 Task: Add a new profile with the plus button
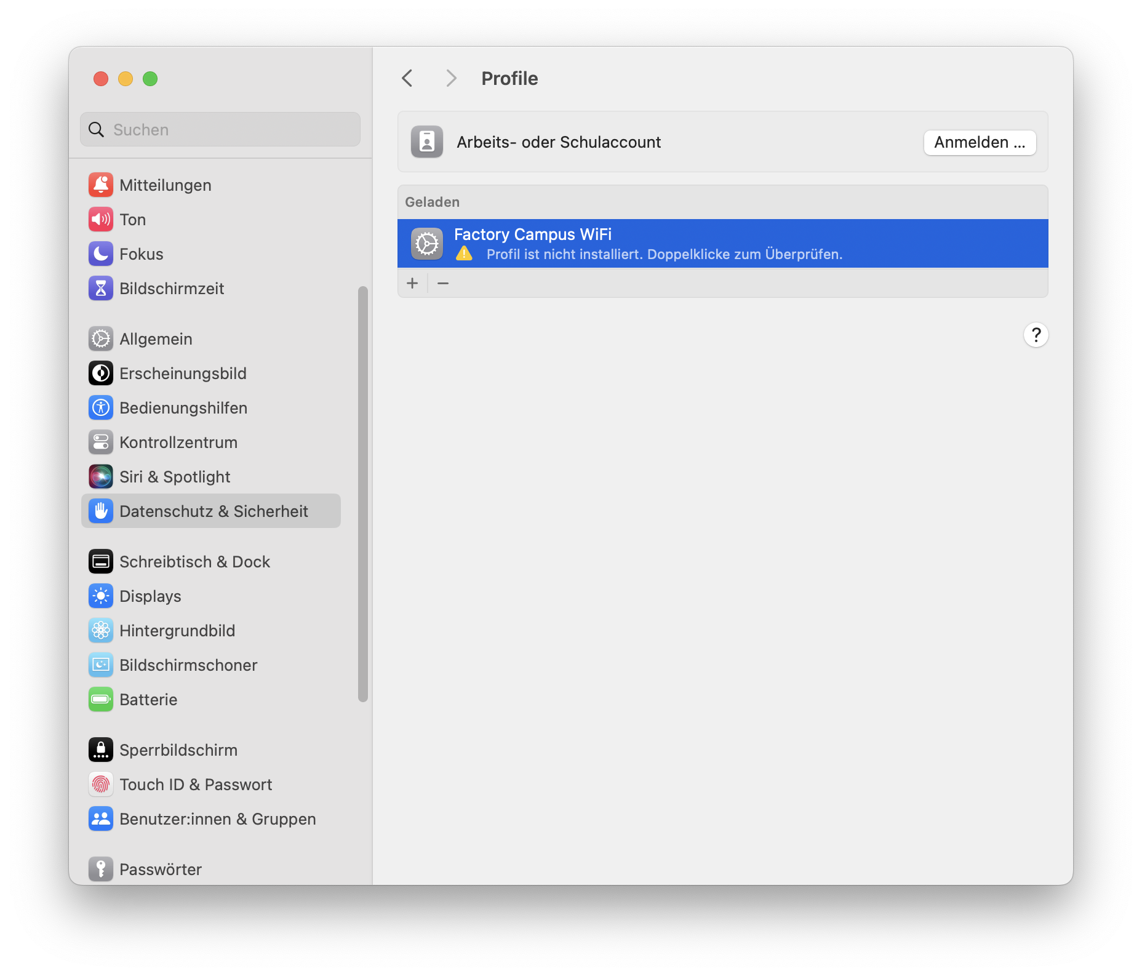(x=412, y=282)
